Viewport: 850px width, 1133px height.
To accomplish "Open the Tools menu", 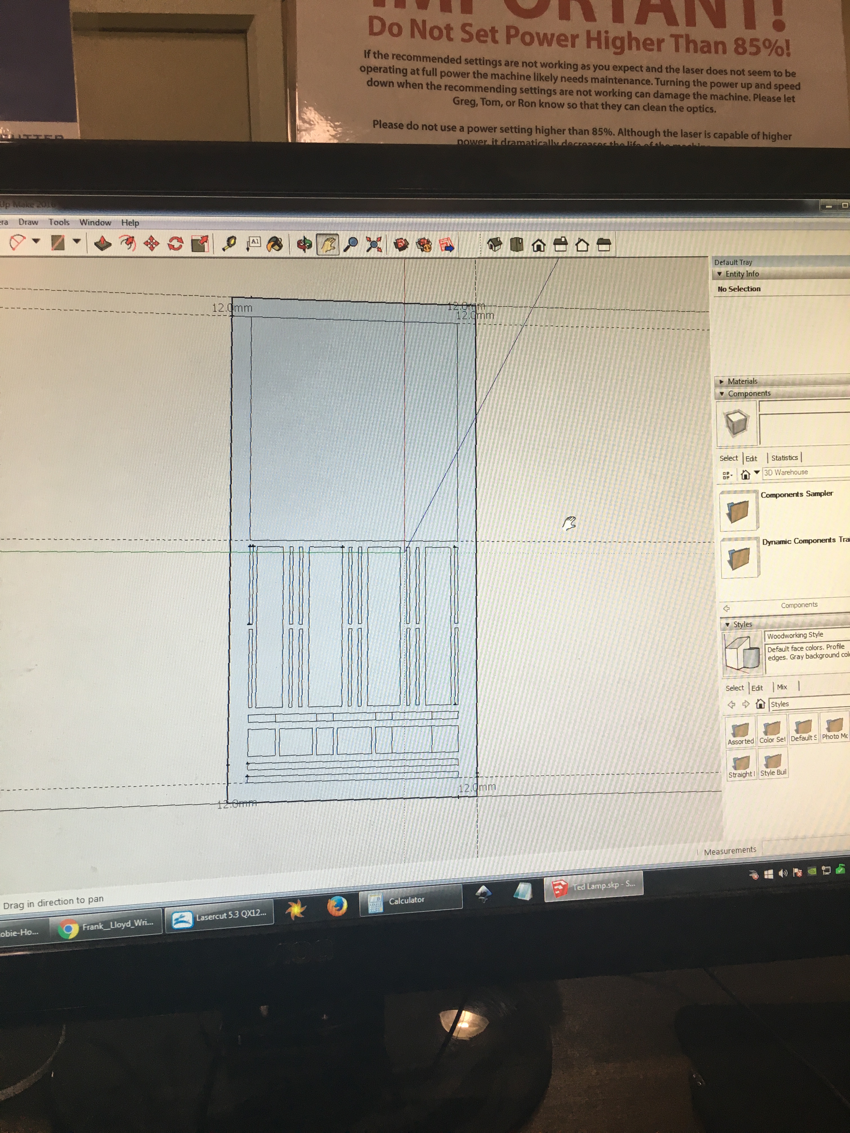I will (x=59, y=222).
